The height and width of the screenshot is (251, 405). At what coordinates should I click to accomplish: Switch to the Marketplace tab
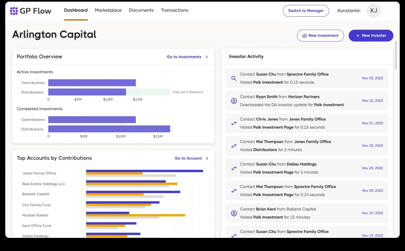click(108, 10)
